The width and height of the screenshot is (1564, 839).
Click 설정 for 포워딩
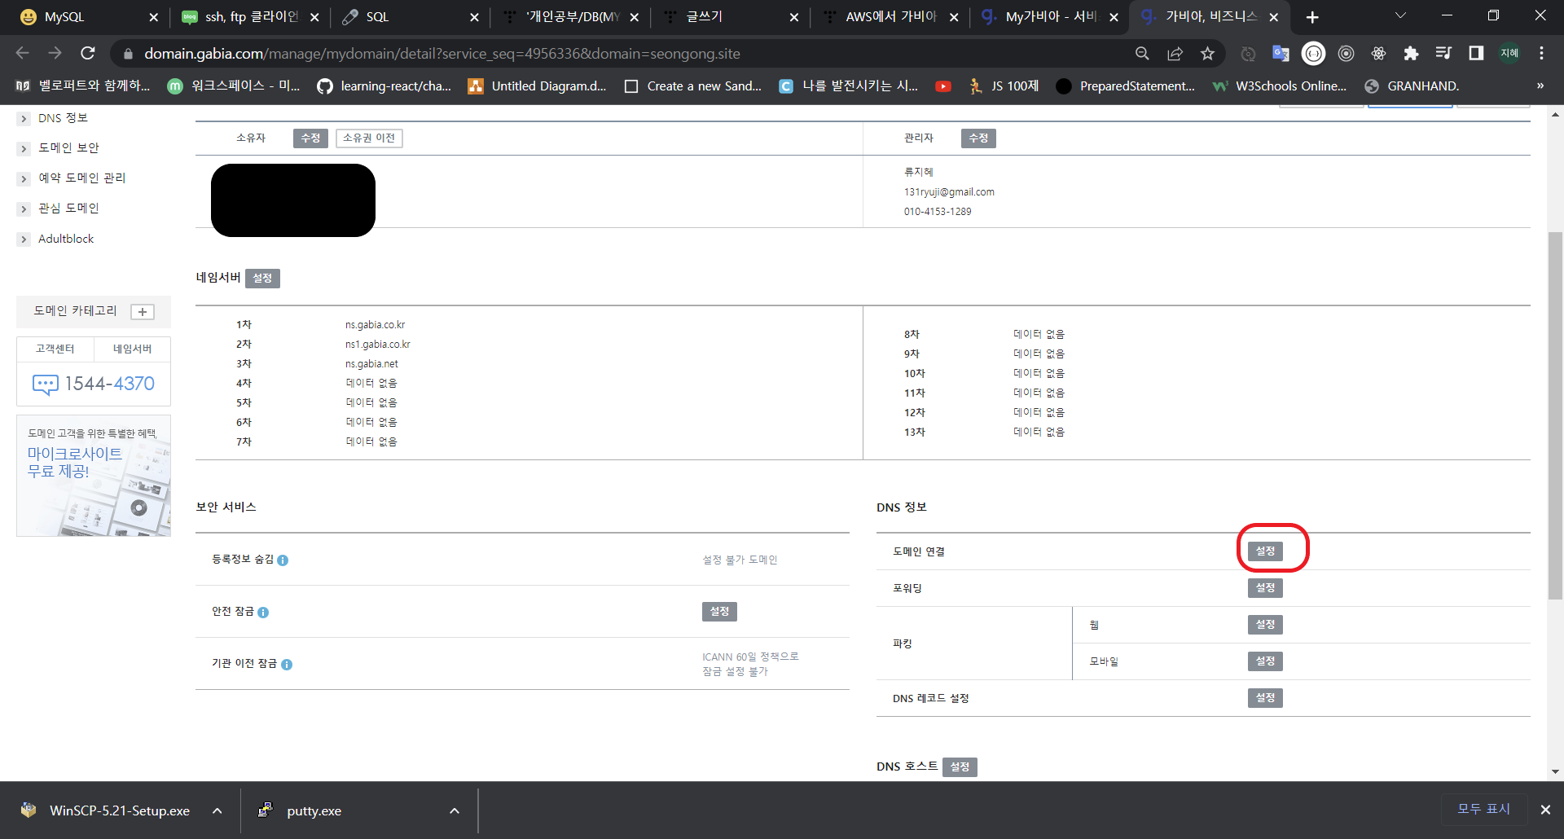pos(1265,588)
